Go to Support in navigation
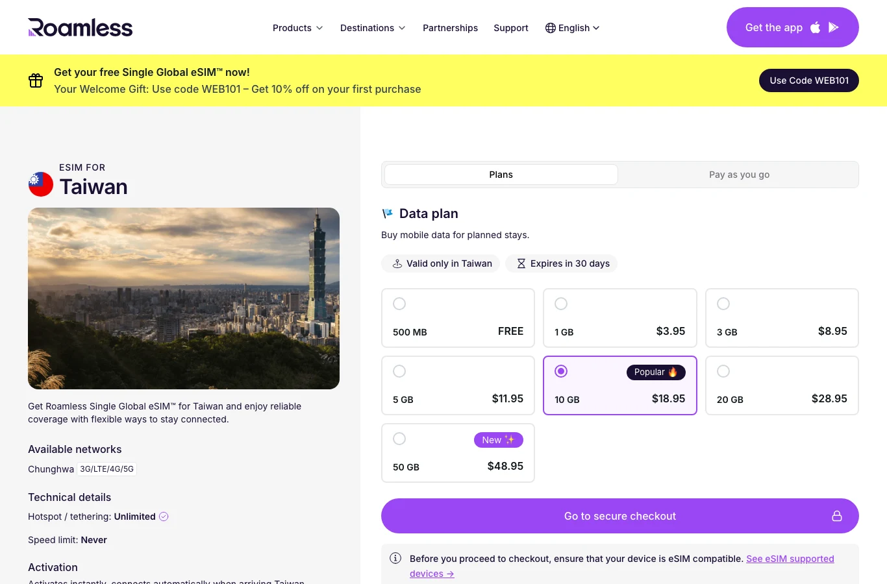887x584 pixels. click(511, 28)
